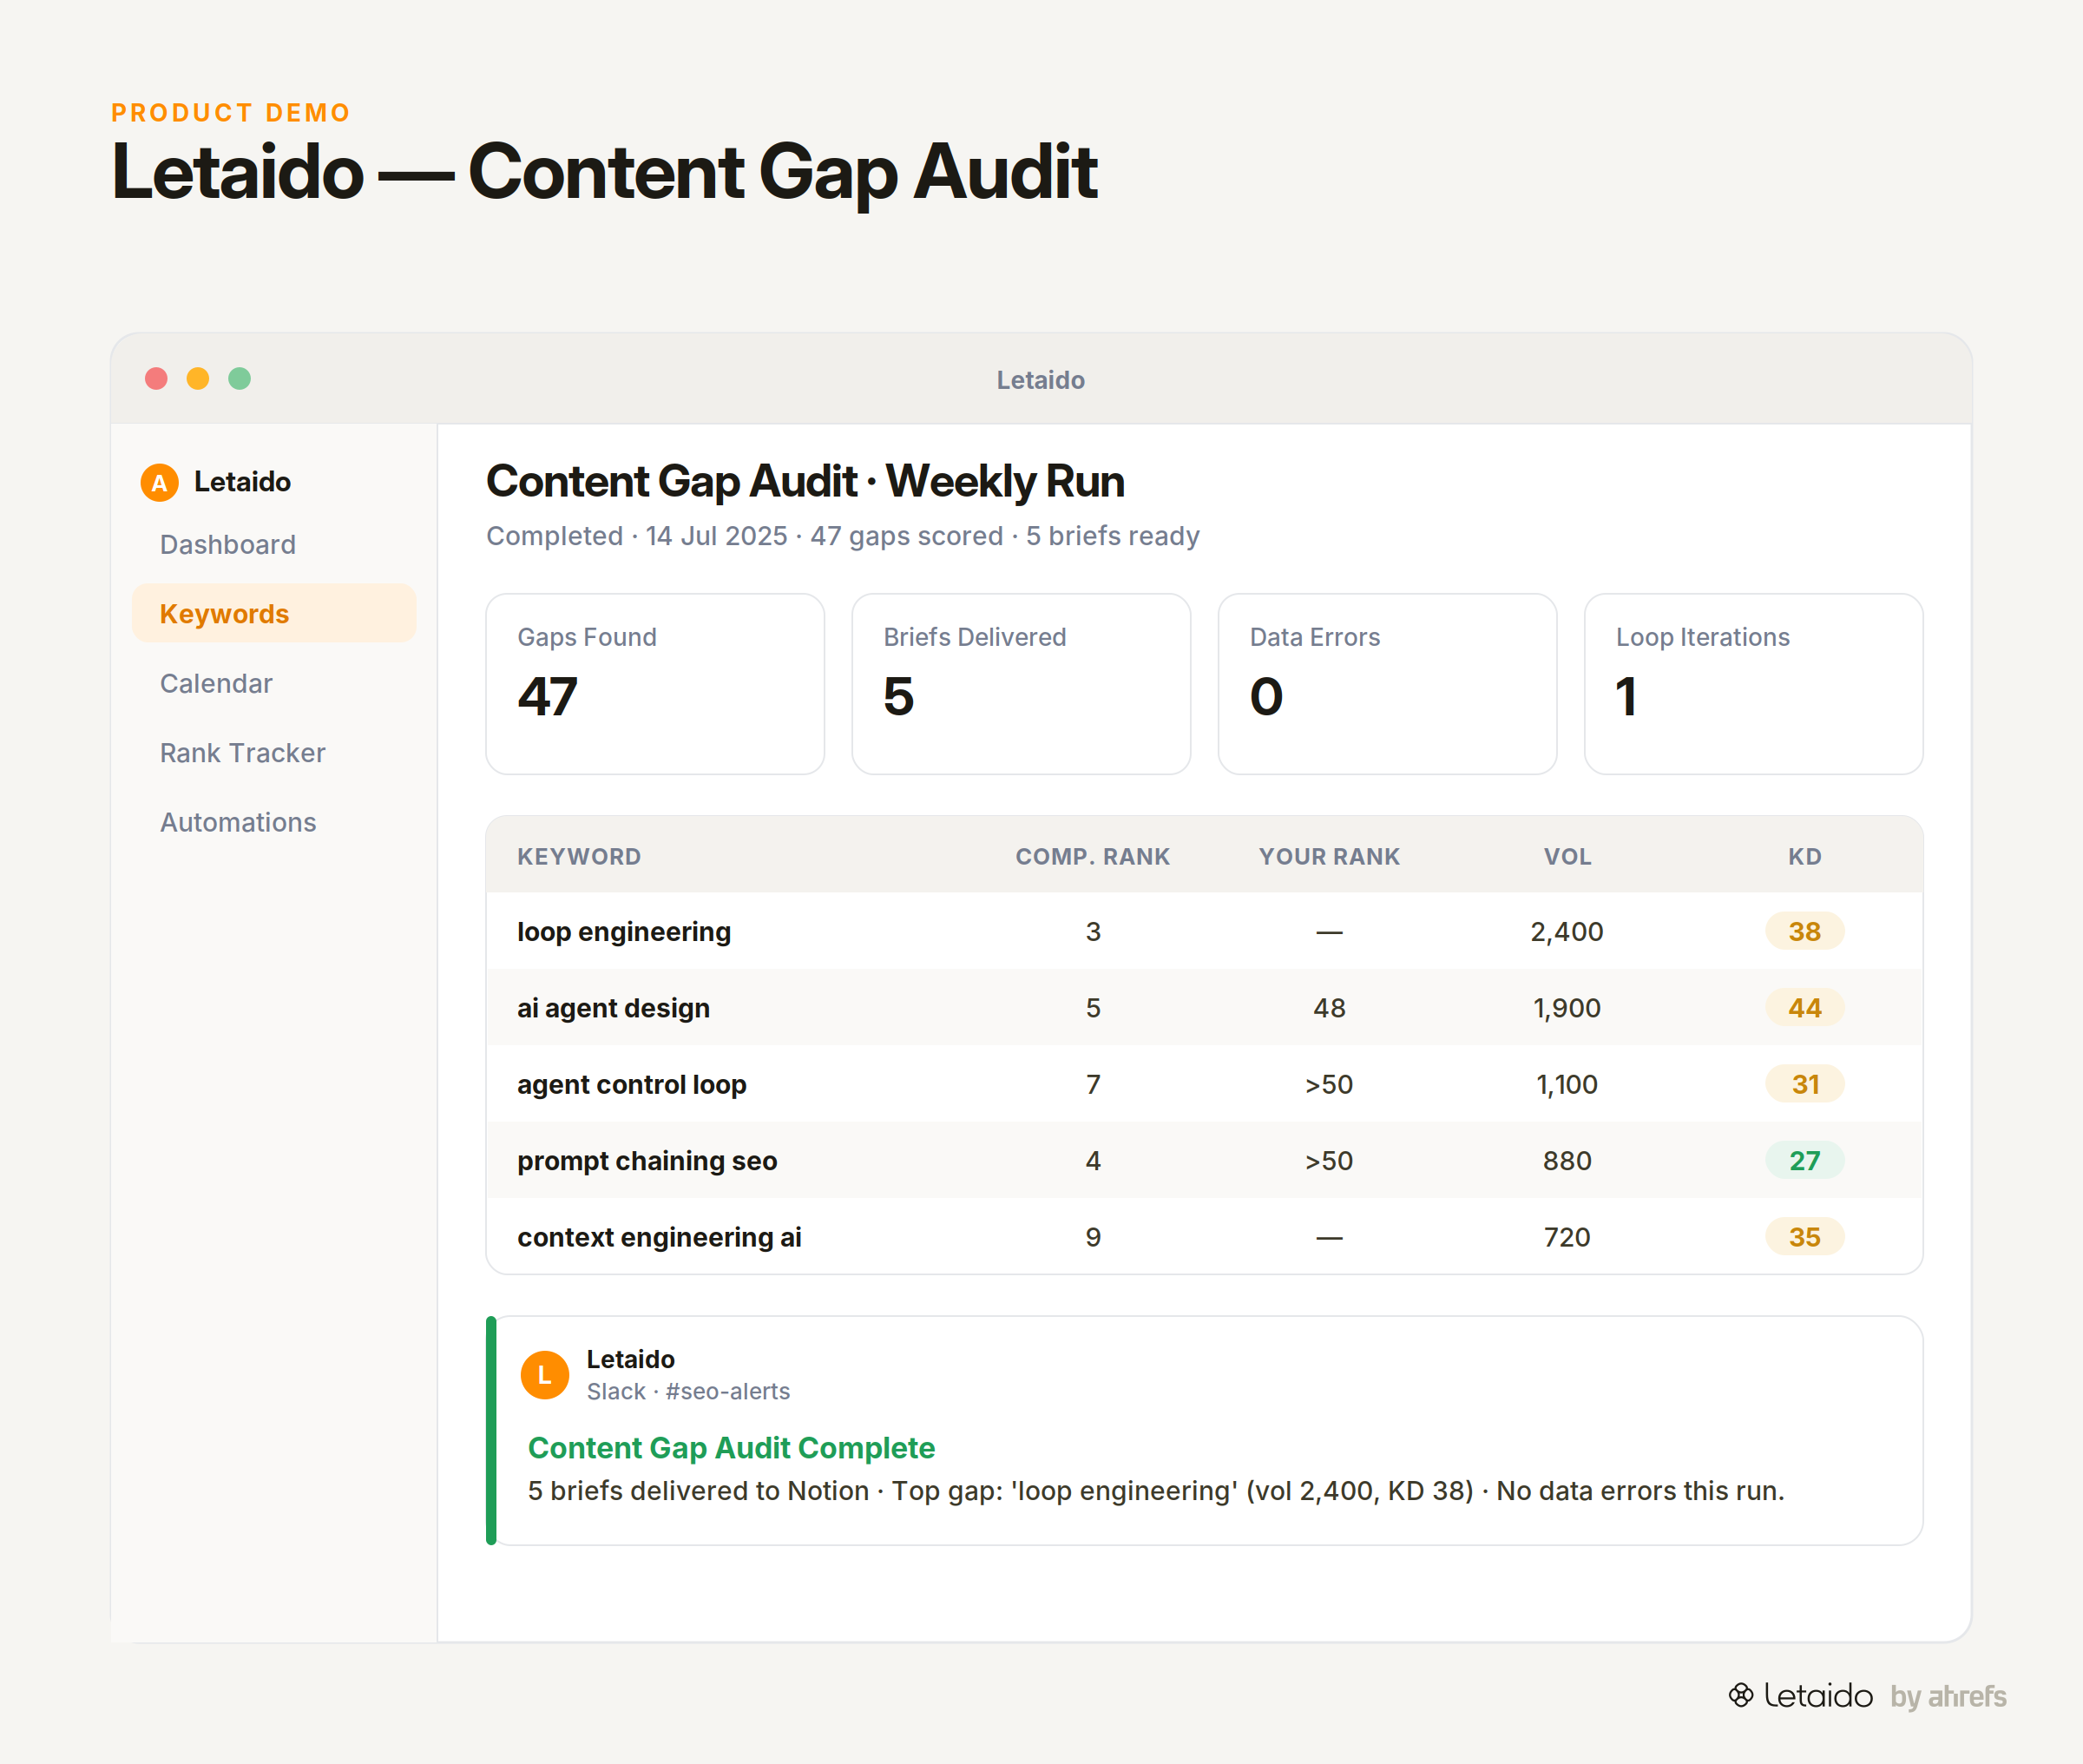Open the Briefs Delivered card
Image resolution: width=2083 pixels, height=1764 pixels.
pyautogui.click(x=1021, y=684)
